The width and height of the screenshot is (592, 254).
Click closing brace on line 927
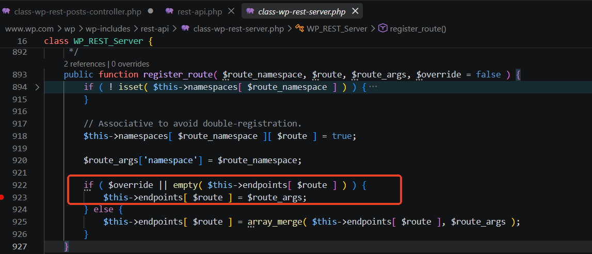click(x=67, y=246)
